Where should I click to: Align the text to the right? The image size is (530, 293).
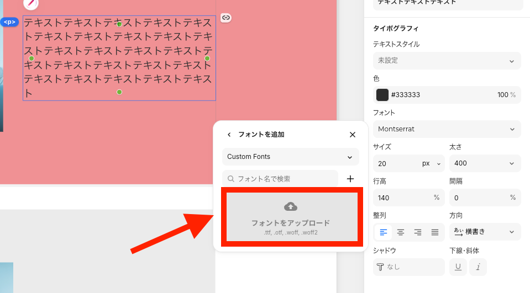point(418,232)
